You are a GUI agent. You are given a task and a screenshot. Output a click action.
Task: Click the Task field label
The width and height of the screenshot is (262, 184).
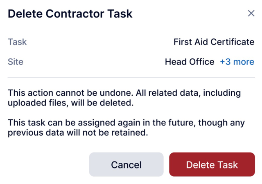click(17, 42)
